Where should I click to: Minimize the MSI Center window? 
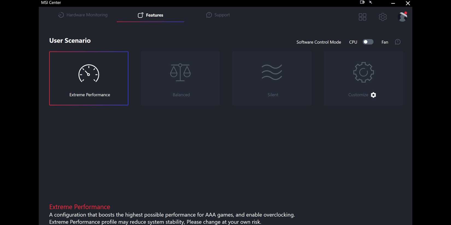click(393, 3)
